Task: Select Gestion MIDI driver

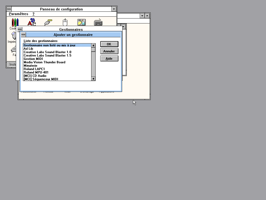Action: (x=57, y=59)
